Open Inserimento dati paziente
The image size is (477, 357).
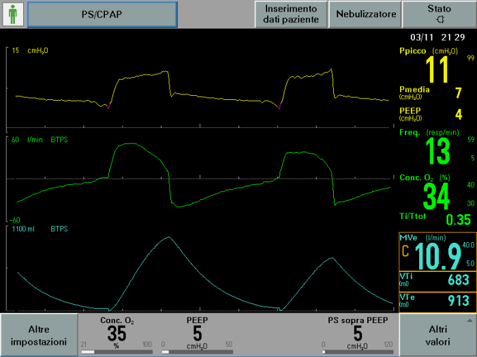pyautogui.click(x=291, y=14)
